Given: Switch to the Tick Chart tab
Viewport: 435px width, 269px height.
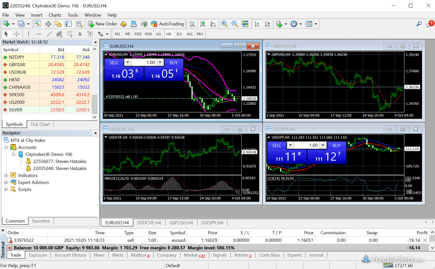Looking at the screenshot, I should coord(40,124).
